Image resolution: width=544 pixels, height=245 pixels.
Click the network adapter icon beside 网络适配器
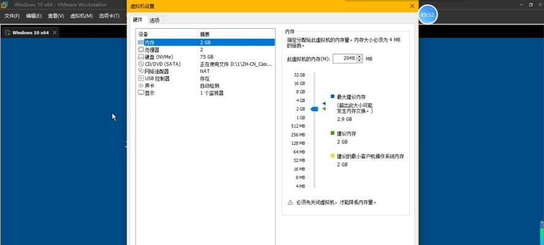click(x=141, y=71)
